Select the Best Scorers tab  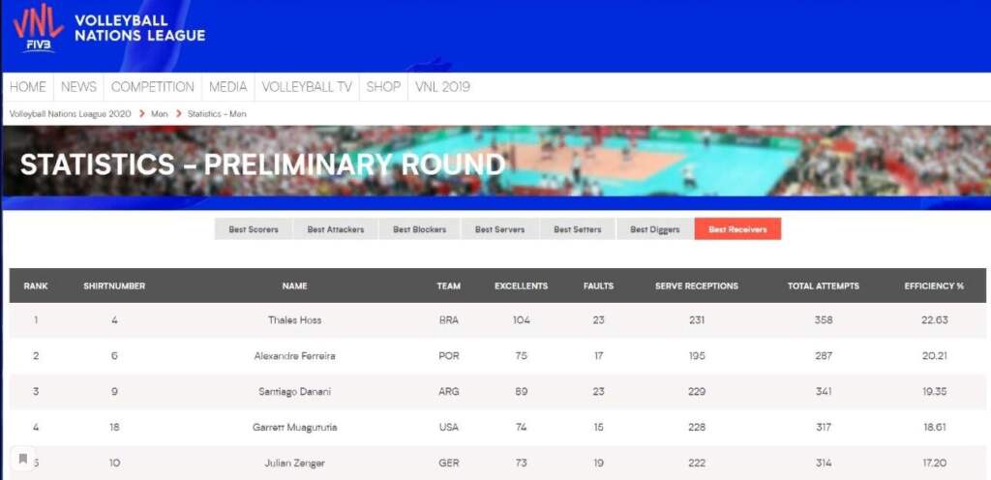point(254,229)
